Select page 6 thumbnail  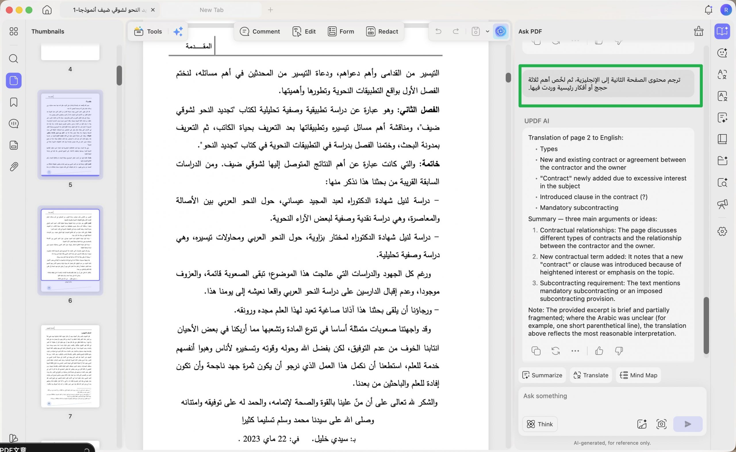(x=70, y=250)
